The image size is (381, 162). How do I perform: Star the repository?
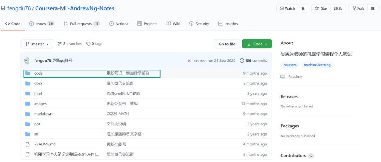tap(321, 8)
